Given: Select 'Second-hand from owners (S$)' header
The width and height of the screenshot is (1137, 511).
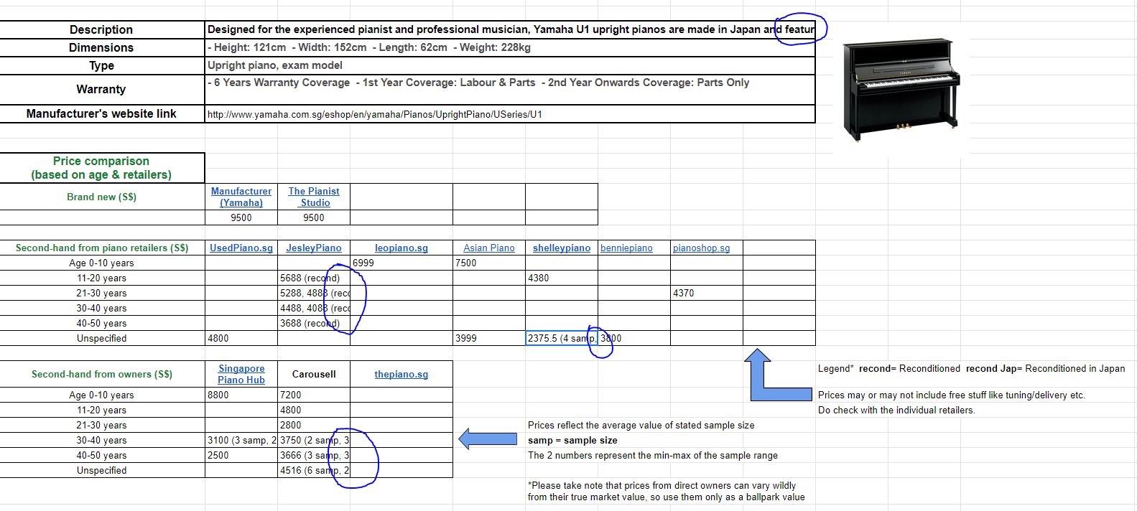Looking at the screenshot, I should click(x=102, y=374).
